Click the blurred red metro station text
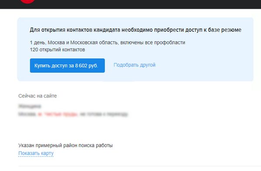The image size is (261, 171). click(58, 114)
